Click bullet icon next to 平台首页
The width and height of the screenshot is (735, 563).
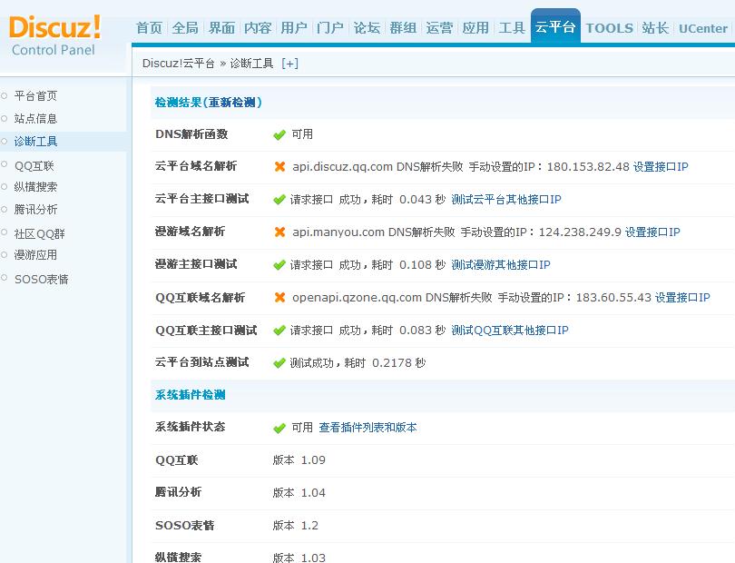pos(5,95)
